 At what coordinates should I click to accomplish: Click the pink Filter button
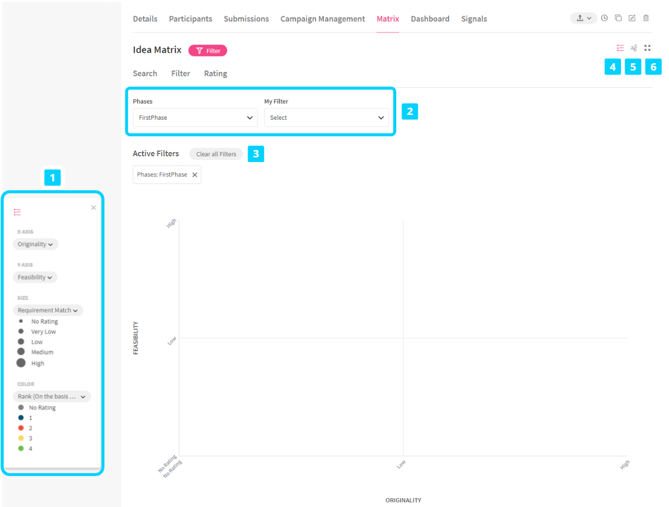pos(208,51)
